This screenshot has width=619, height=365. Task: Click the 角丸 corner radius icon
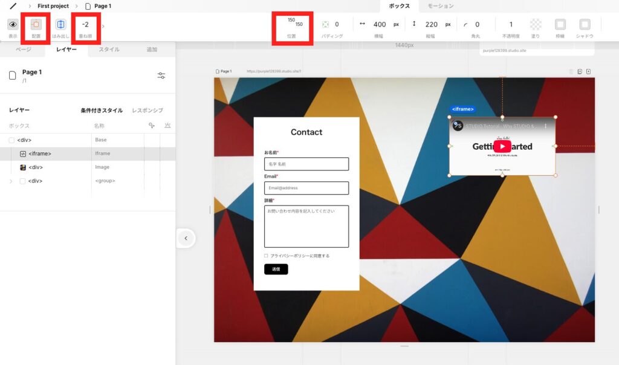click(x=465, y=25)
